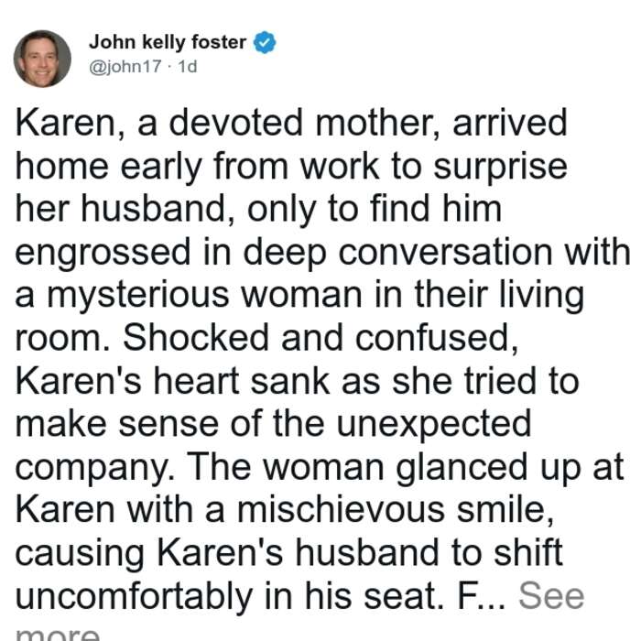Click the blue verified checkmark badge
This screenshot has height=641, width=641.
tap(265, 42)
